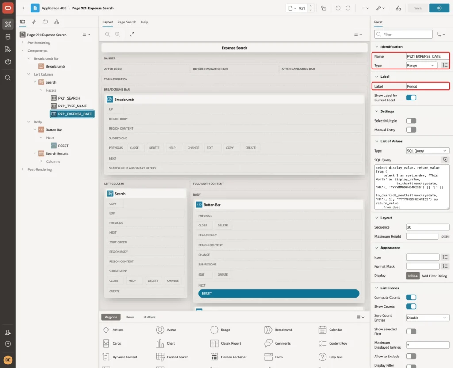The image size is (453, 368).
Task: Open the Gallery cube icon
Action: pos(8,61)
